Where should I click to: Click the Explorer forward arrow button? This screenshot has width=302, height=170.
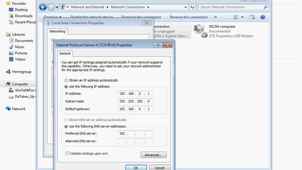tap(51, 8)
